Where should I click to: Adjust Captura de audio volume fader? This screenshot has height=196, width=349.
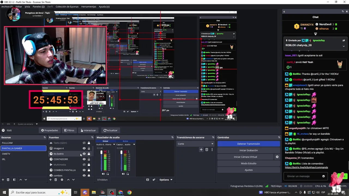(121, 152)
